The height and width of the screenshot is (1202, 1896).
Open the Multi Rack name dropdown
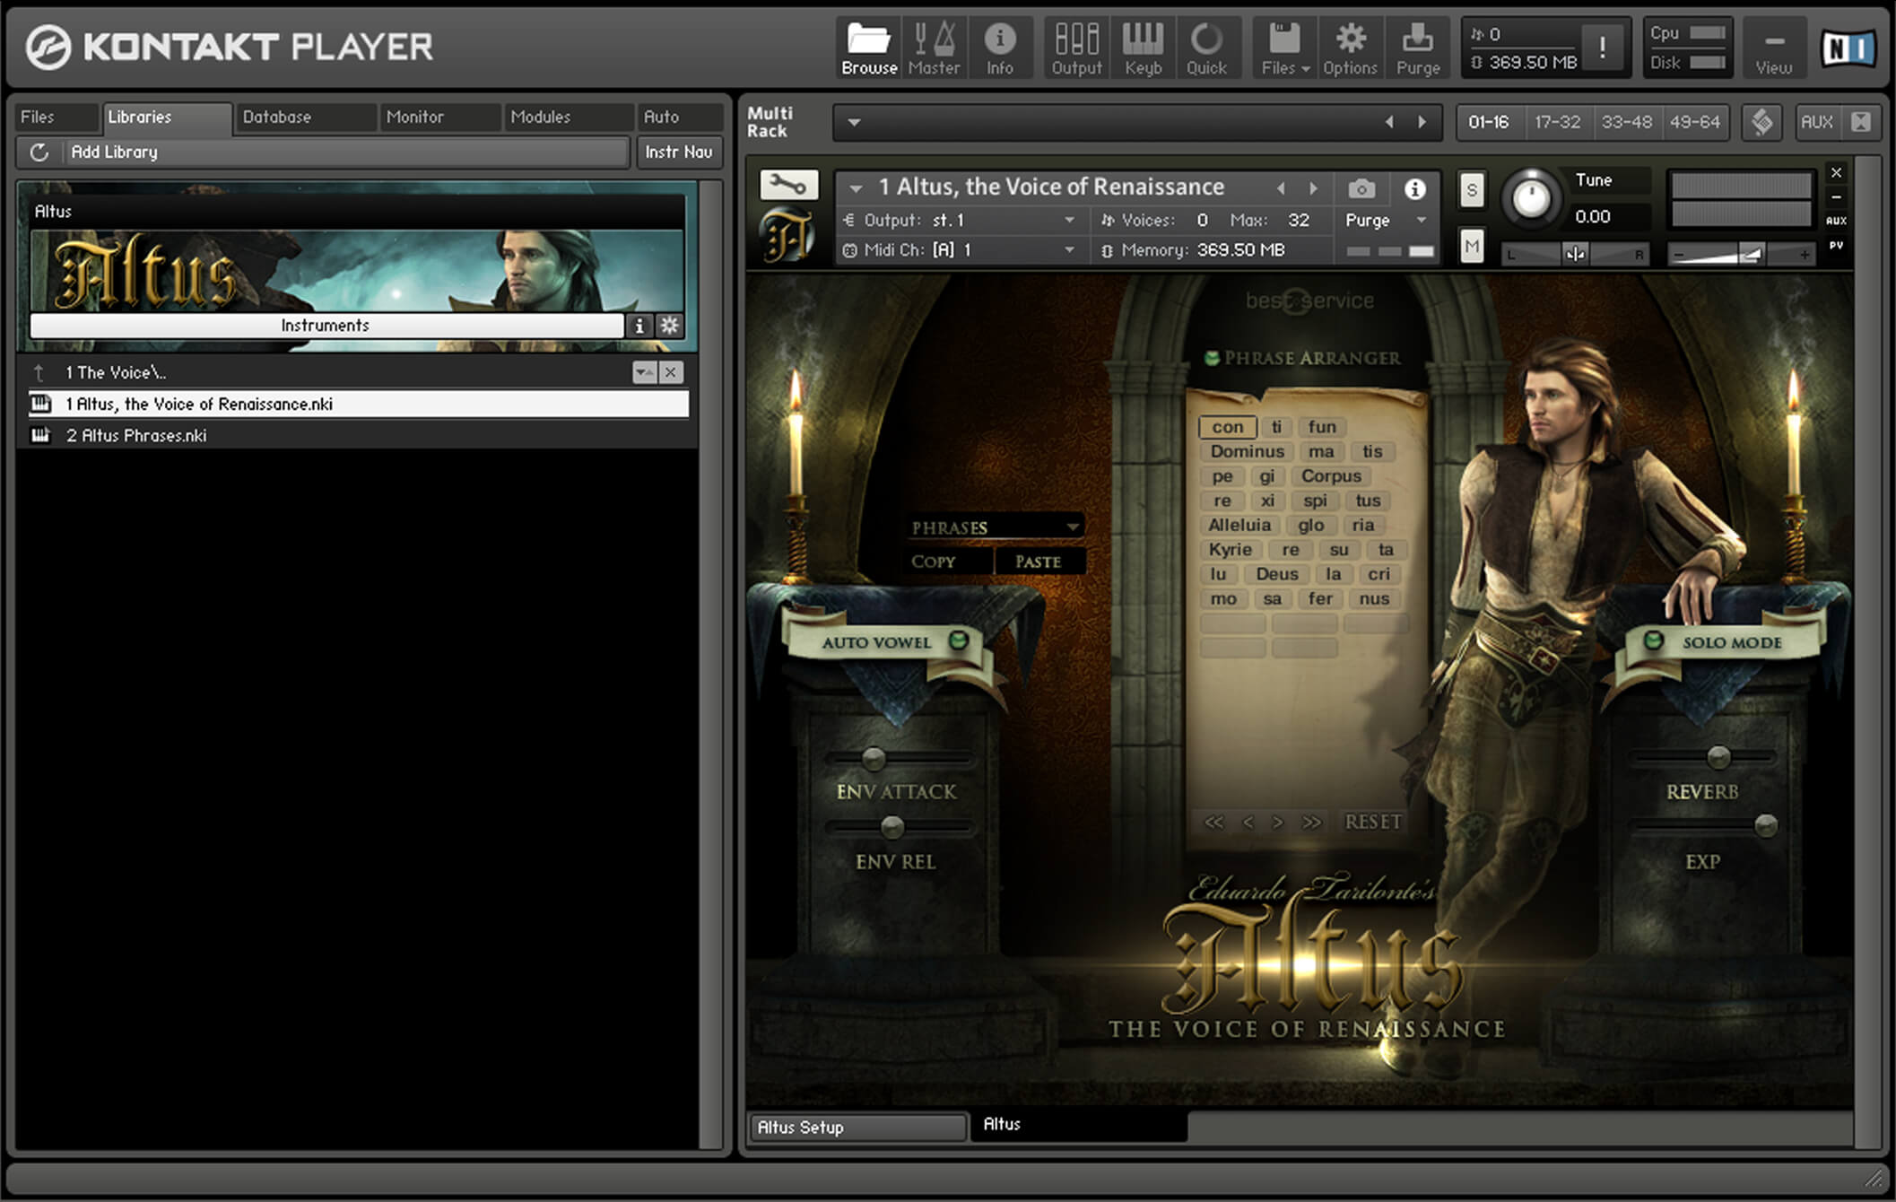(855, 122)
